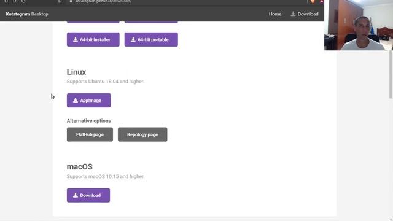Viewport: 393px width, 221px height.
Task: Download the Linux AppImage
Action: (x=88, y=101)
